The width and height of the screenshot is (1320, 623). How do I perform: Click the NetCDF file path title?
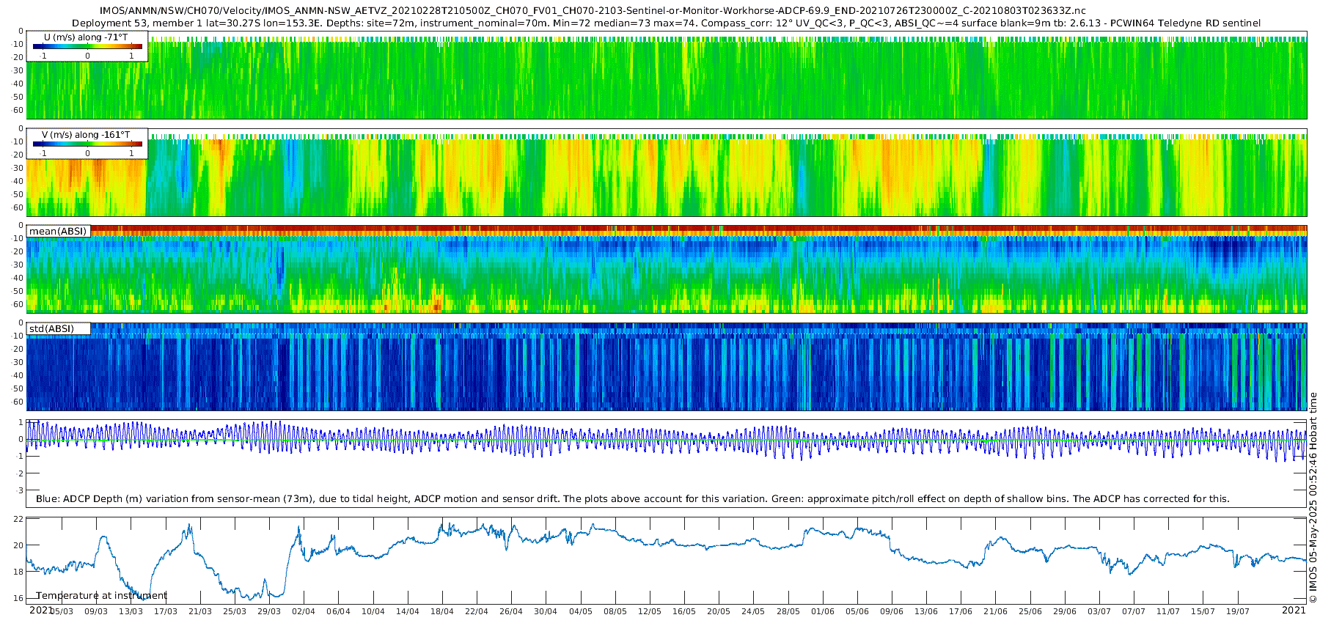[593, 11]
